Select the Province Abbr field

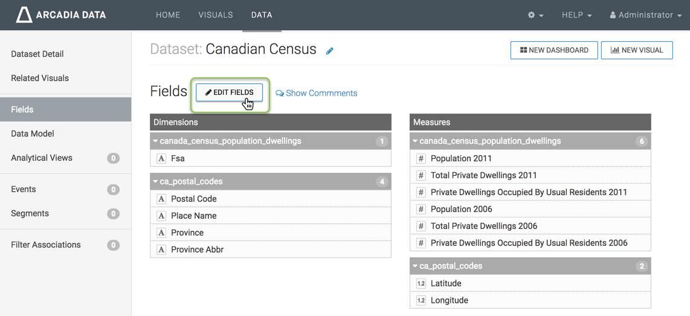(x=271, y=250)
